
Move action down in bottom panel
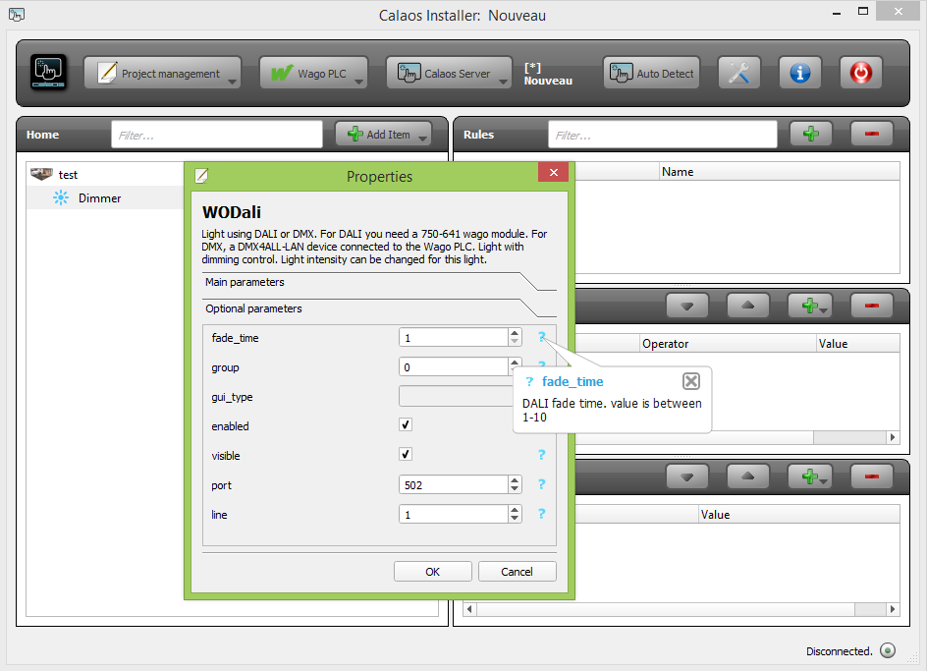(687, 476)
